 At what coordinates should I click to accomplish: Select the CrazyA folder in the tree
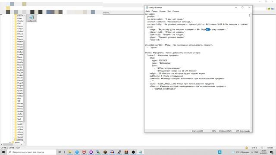click(20, 28)
